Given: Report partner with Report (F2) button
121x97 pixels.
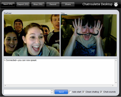Looking at the screenshot, I should coord(23,4).
